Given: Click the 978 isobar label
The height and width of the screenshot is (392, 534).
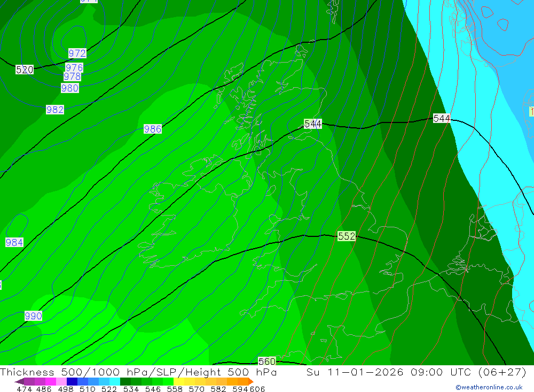Looking at the screenshot, I should pos(72,76).
